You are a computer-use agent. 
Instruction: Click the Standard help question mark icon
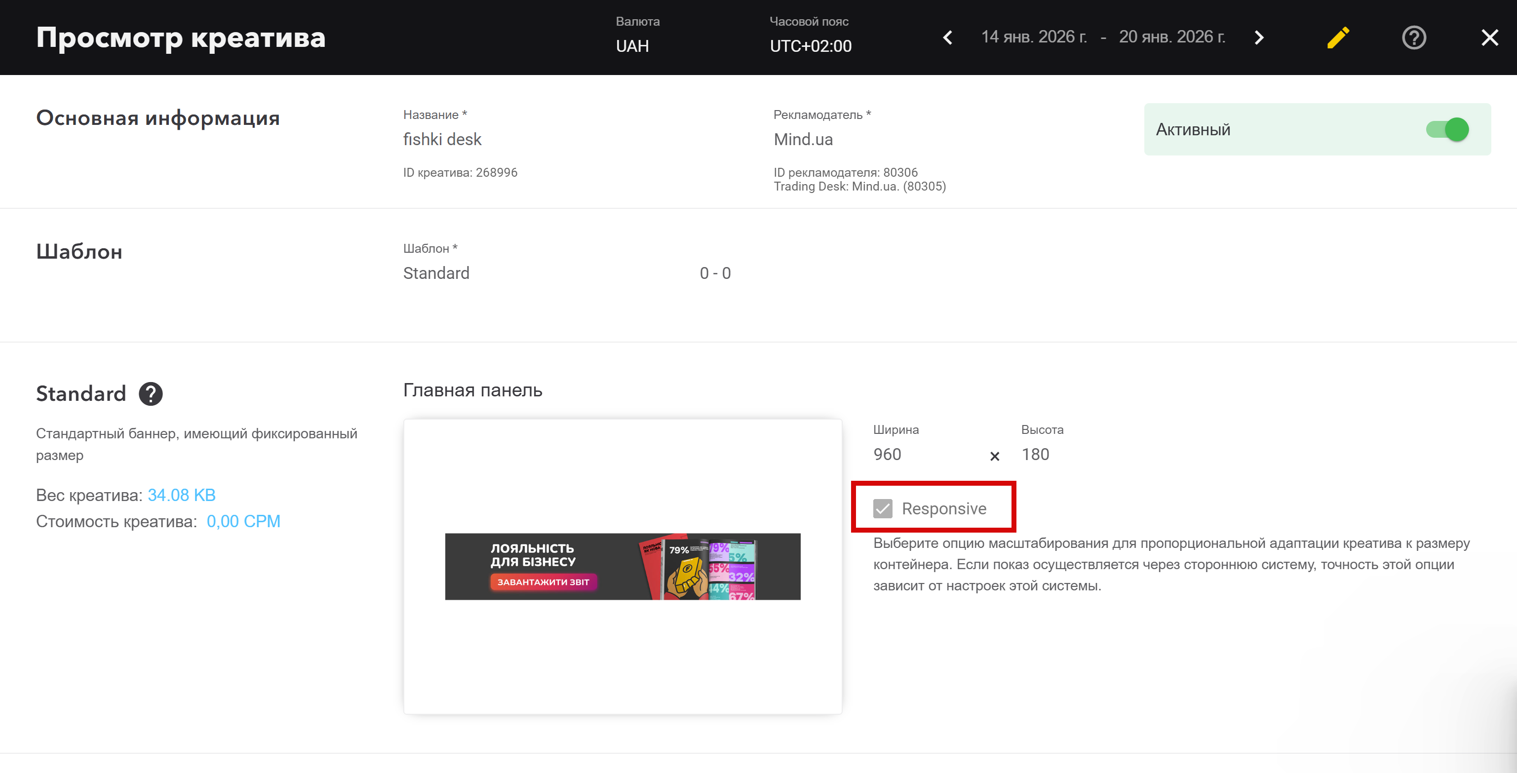tap(151, 394)
